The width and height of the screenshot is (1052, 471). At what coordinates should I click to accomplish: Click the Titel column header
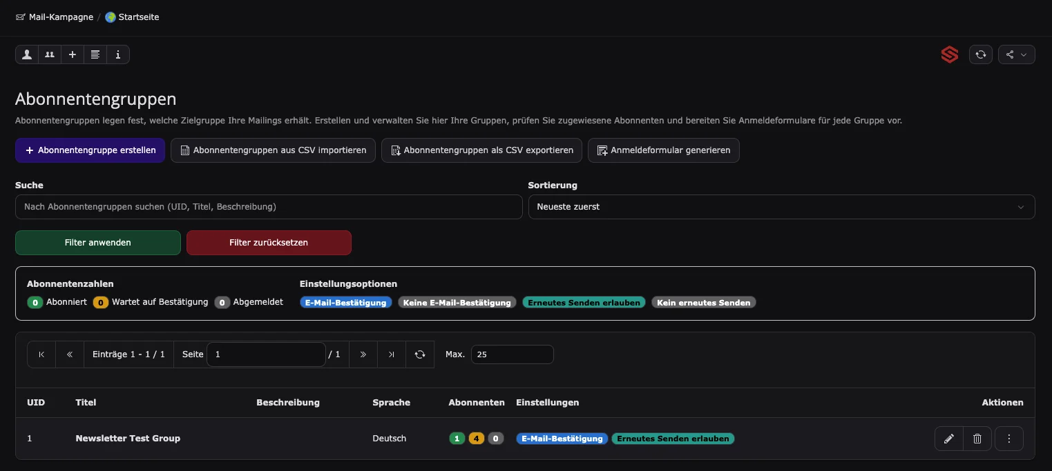click(86, 403)
